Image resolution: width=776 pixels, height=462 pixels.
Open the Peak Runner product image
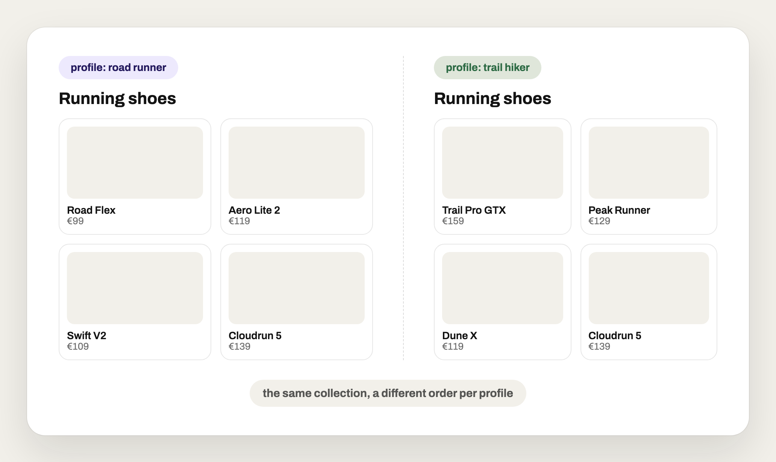(x=649, y=163)
